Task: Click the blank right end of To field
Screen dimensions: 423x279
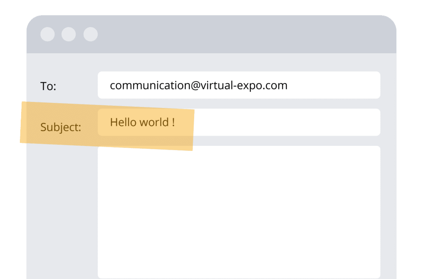Action: [338, 85]
